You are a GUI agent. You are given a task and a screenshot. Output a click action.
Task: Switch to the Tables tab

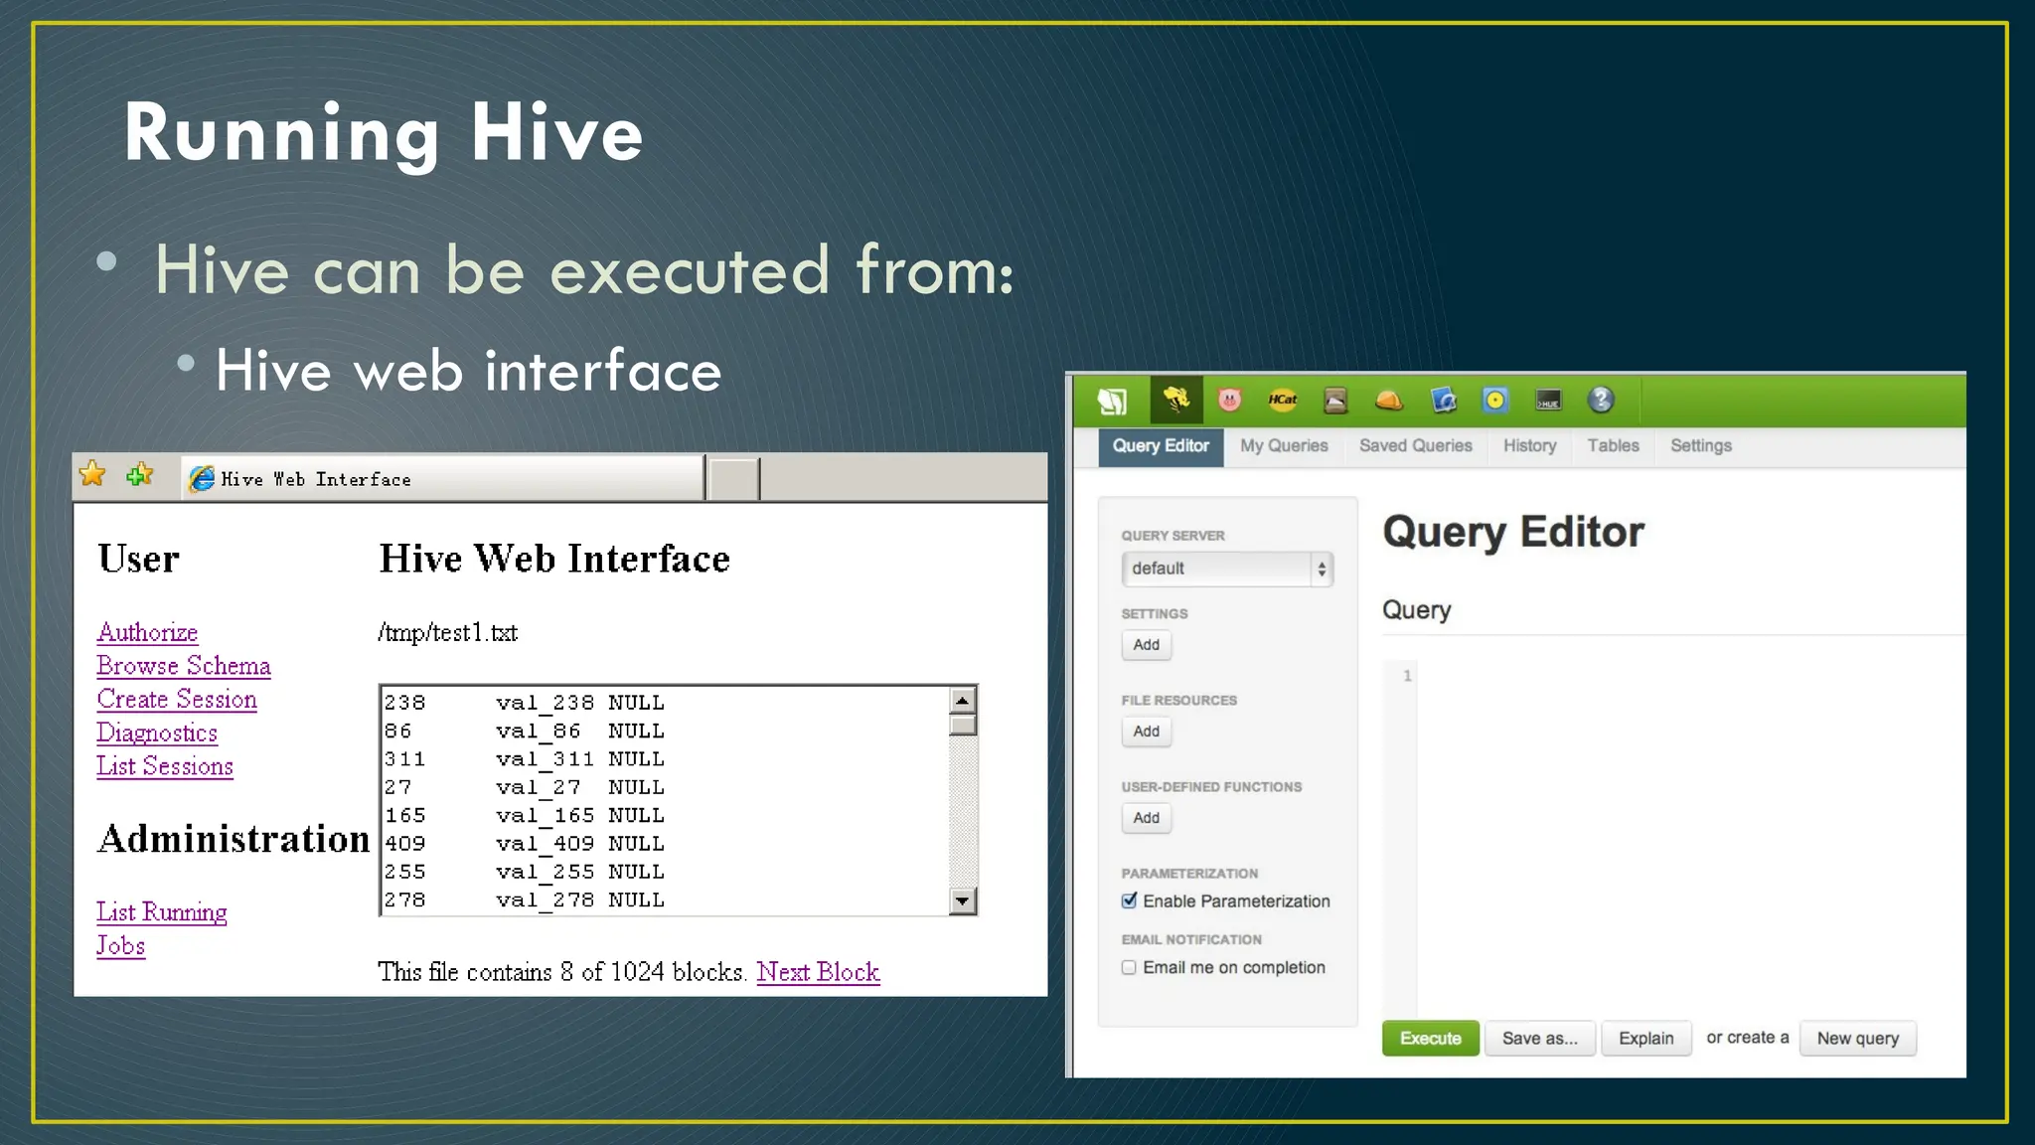pos(1613,446)
